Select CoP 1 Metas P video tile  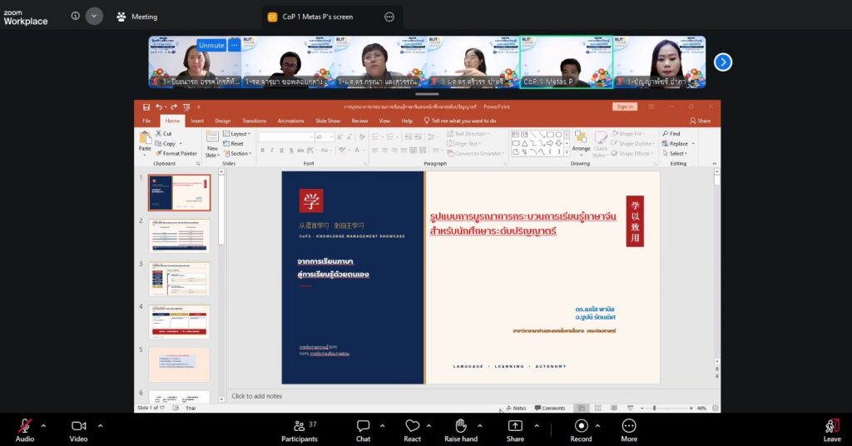[566, 62]
